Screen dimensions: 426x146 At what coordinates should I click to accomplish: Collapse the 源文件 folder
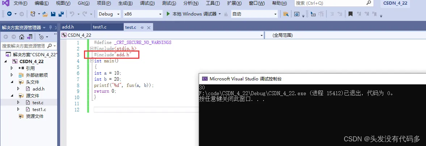(12, 96)
